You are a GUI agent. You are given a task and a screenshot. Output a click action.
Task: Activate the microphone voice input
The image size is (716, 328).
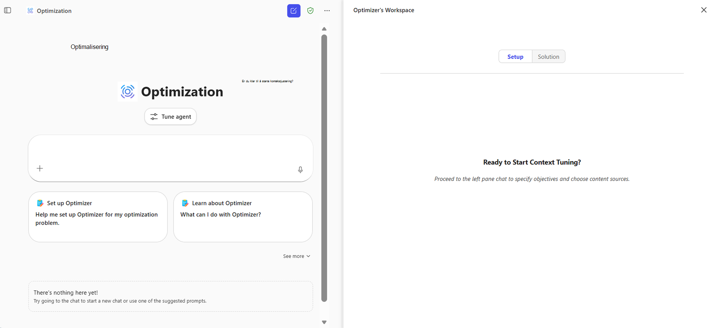pyautogui.click(x=300, y=170)
